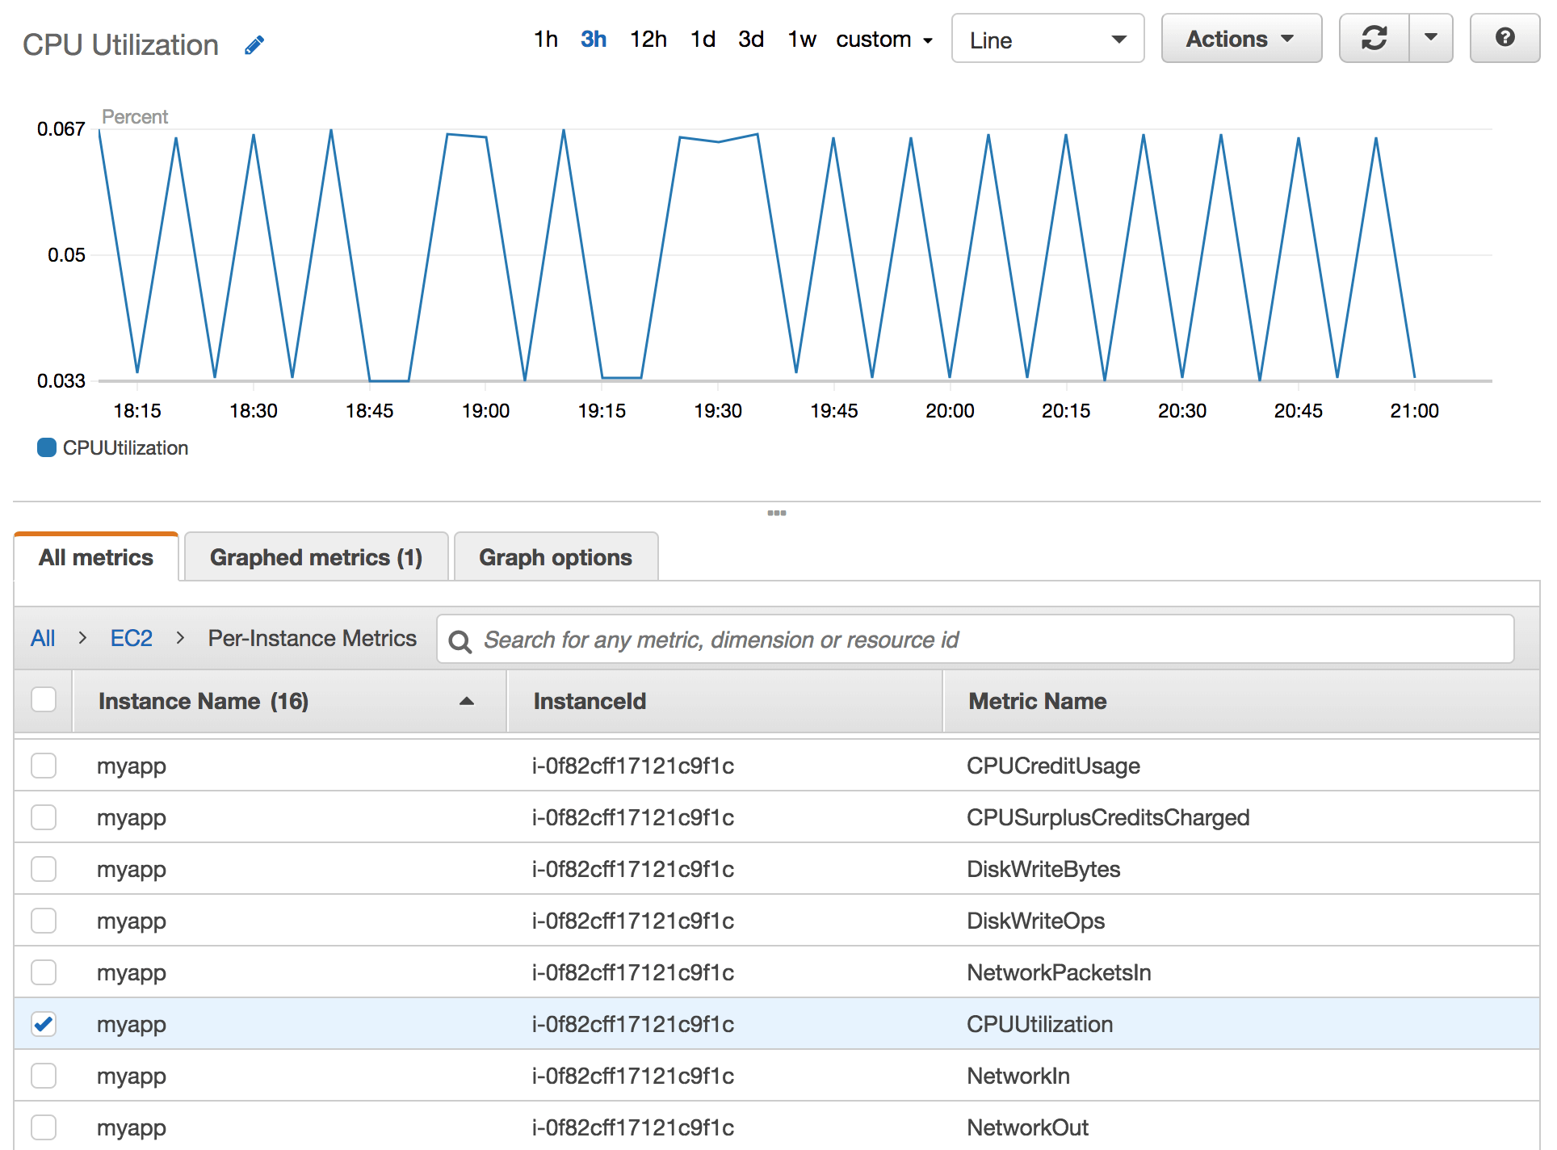Screen dimensions: 1557x1150
Task: Open the Graph options tab
Action: click(556, 556)
